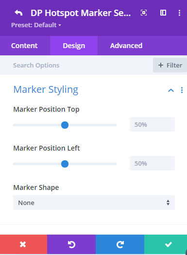Undo the last change
187x255 pixels.
[71, 244]
